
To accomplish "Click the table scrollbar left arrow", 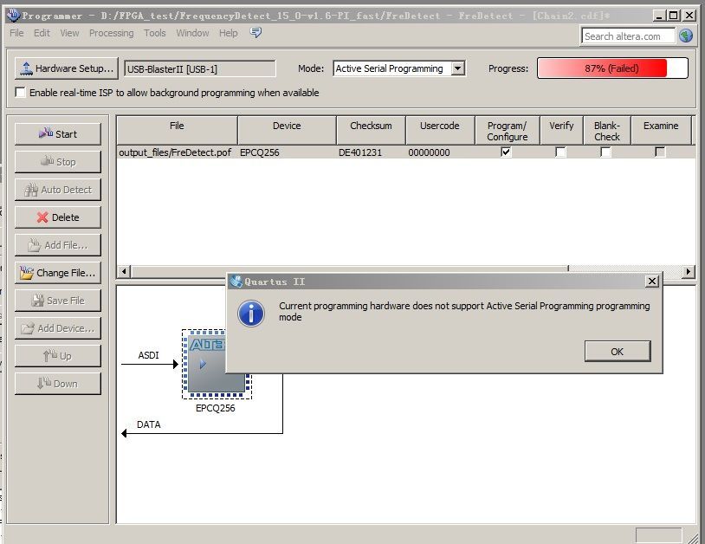I will pos(124,271).
